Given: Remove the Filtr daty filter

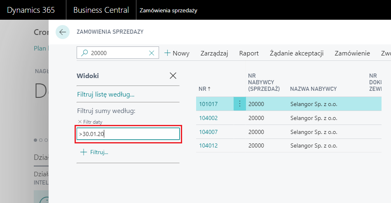Looking at the screenshot, I should pos(80,122).
